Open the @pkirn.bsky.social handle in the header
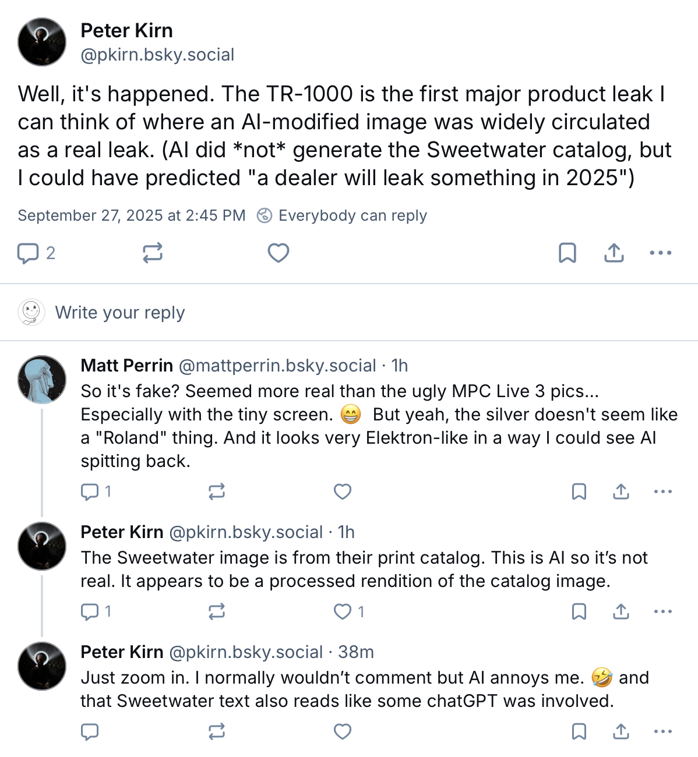The image size is (698, 757). click(x=157, y=55)
